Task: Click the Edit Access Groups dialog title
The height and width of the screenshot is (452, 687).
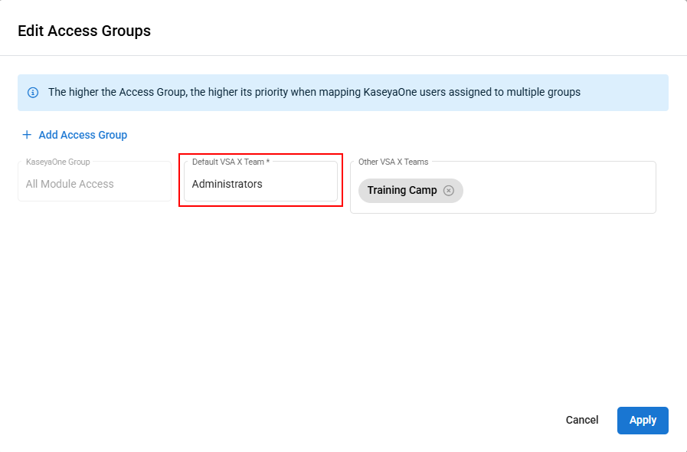Action: click(x=84, y=31)
